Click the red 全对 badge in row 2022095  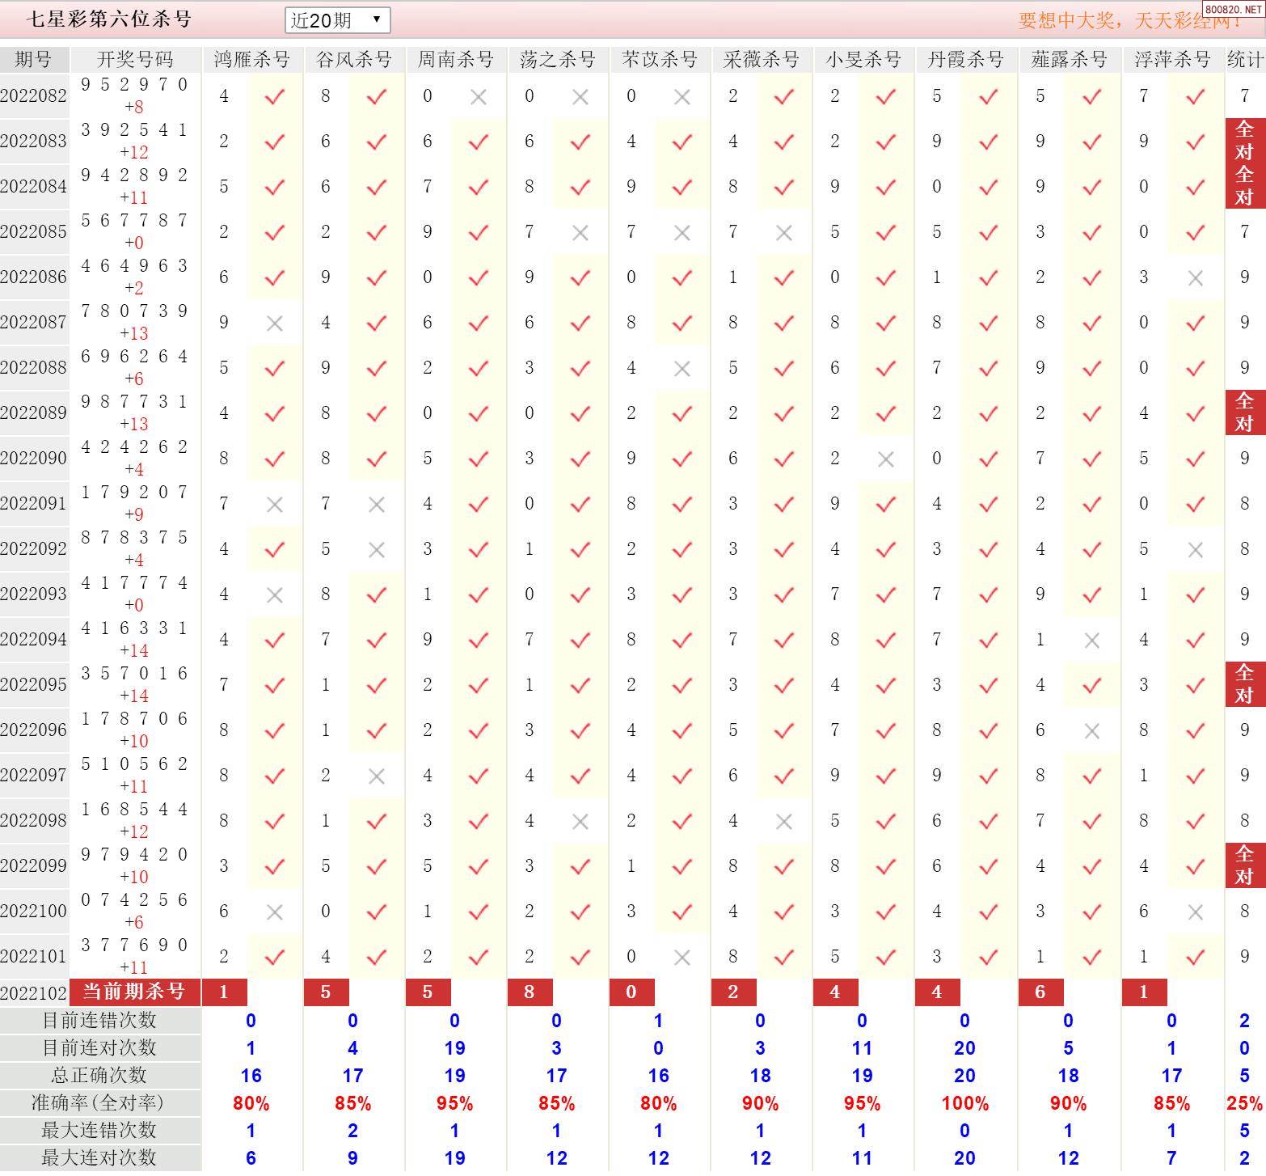click(1245, 684)
